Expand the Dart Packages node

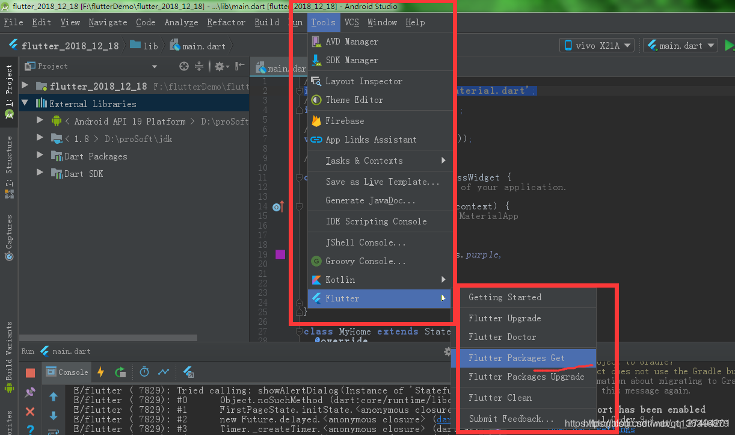(40, 156)
